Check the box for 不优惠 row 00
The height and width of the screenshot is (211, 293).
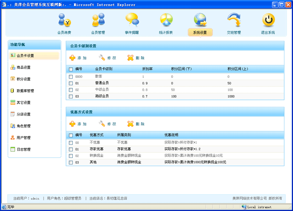(71, 143)
